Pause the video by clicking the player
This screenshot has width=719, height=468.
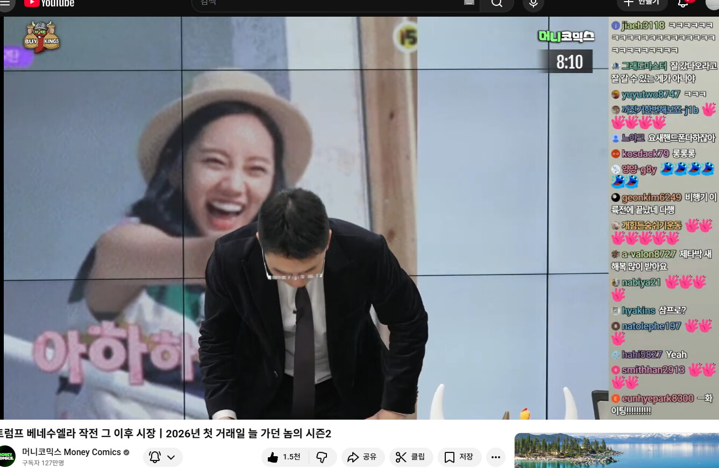tap(306, 218)
